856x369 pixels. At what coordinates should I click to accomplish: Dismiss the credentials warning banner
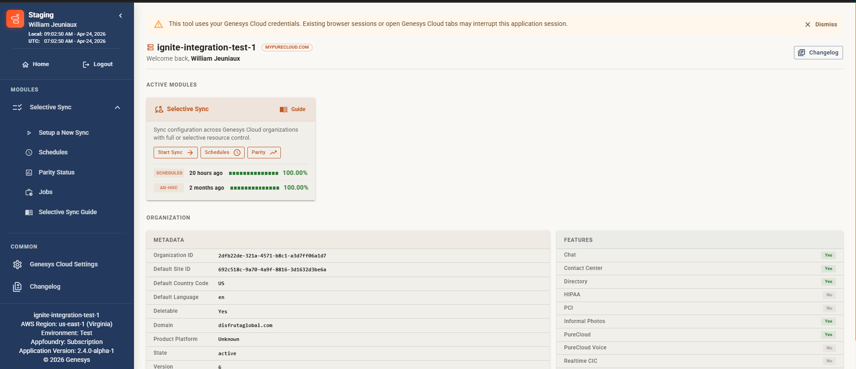tap(821, 25)
